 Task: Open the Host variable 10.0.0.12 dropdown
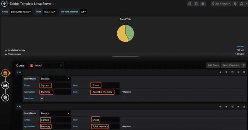(49, 12)
